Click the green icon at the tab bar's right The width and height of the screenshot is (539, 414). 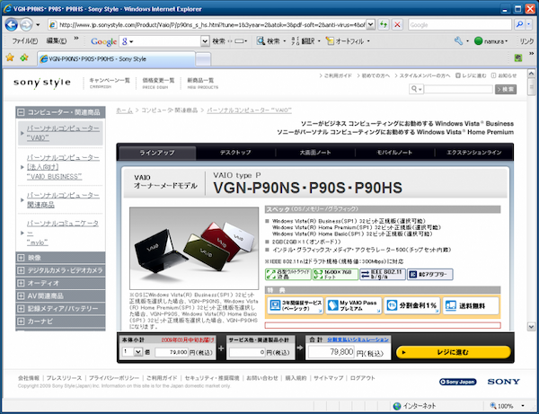coord(518,57)
